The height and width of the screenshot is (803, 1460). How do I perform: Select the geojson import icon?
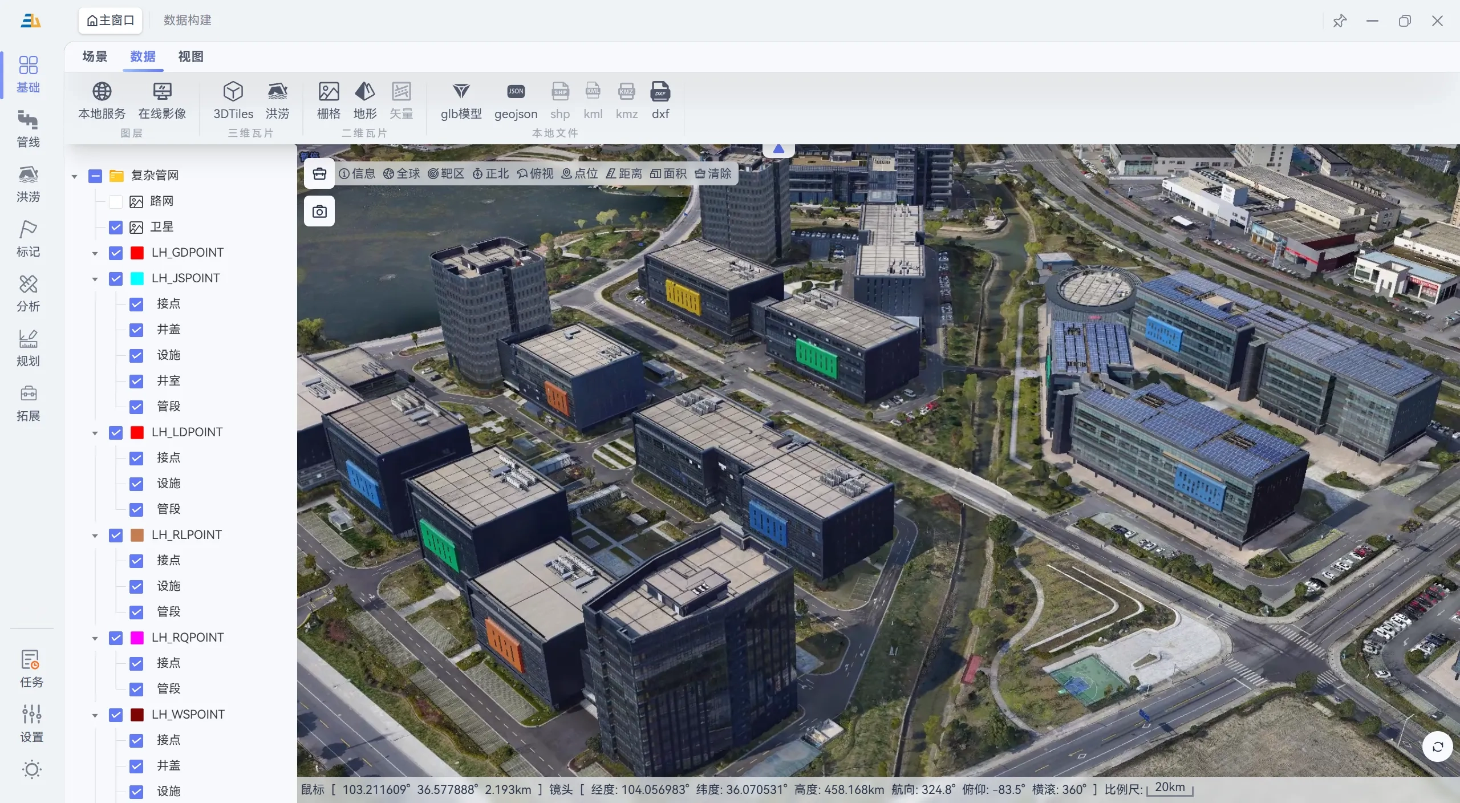click(x=516, y=91)
